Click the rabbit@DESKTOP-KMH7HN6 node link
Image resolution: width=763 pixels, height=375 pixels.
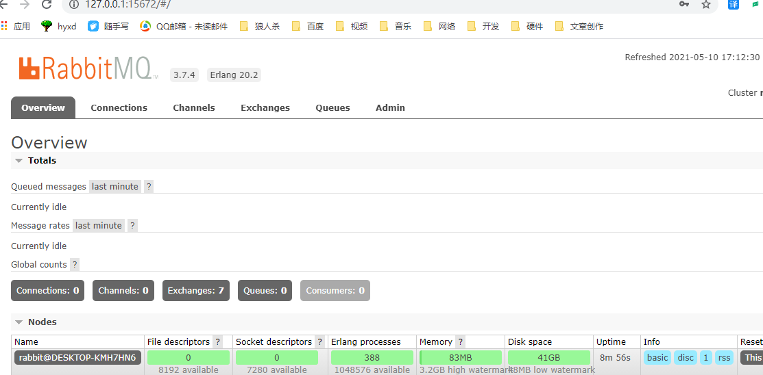pyautogui.click(x=77, y=357)
